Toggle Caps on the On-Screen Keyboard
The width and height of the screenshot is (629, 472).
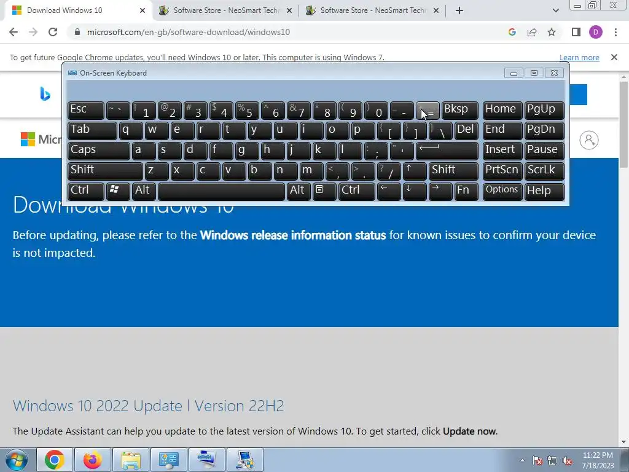pyautogui.click(x=99, y=151)
